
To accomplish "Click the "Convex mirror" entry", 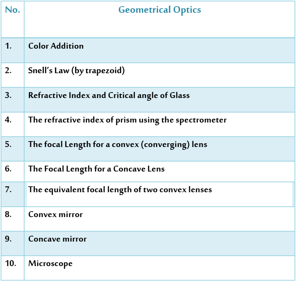I will coord(56,215).
